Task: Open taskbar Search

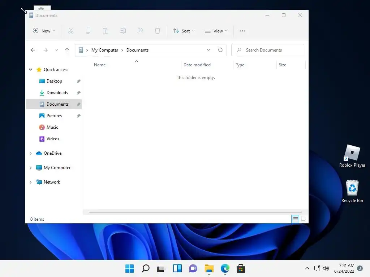Action: click(x=145, y=268)
